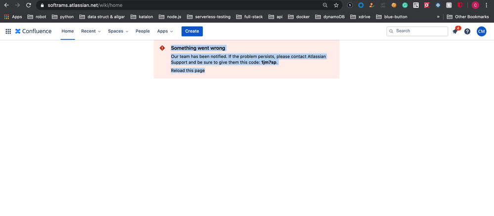Go back with the browser back arrow

pos(6,5)
